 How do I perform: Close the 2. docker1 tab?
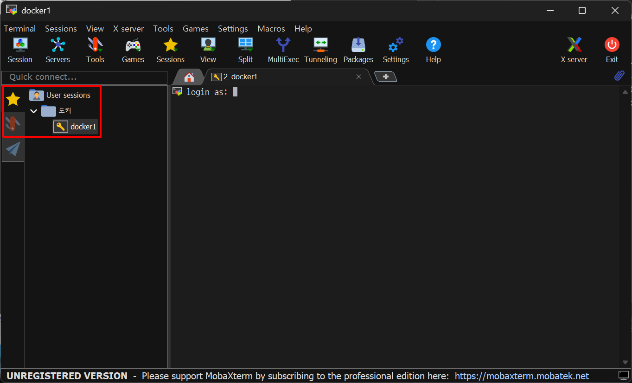click(x=358, y=77)
